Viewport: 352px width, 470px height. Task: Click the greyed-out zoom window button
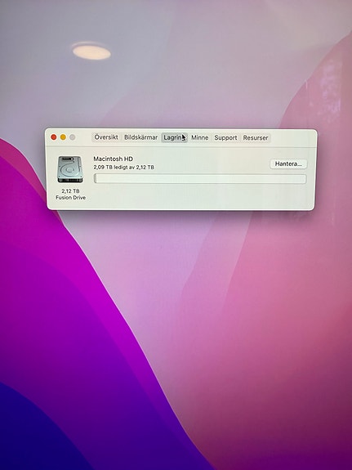coord(72,137)
